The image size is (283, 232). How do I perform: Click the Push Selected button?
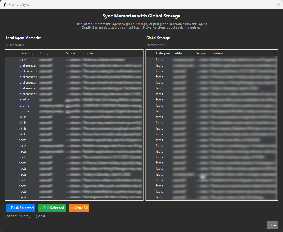pyautogui.click(x=20, y=208)
